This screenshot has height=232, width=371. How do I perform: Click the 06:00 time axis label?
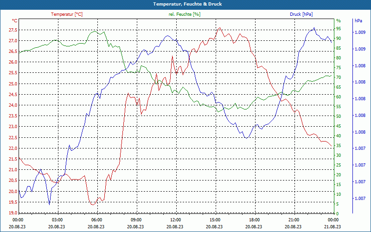point(96,219)
